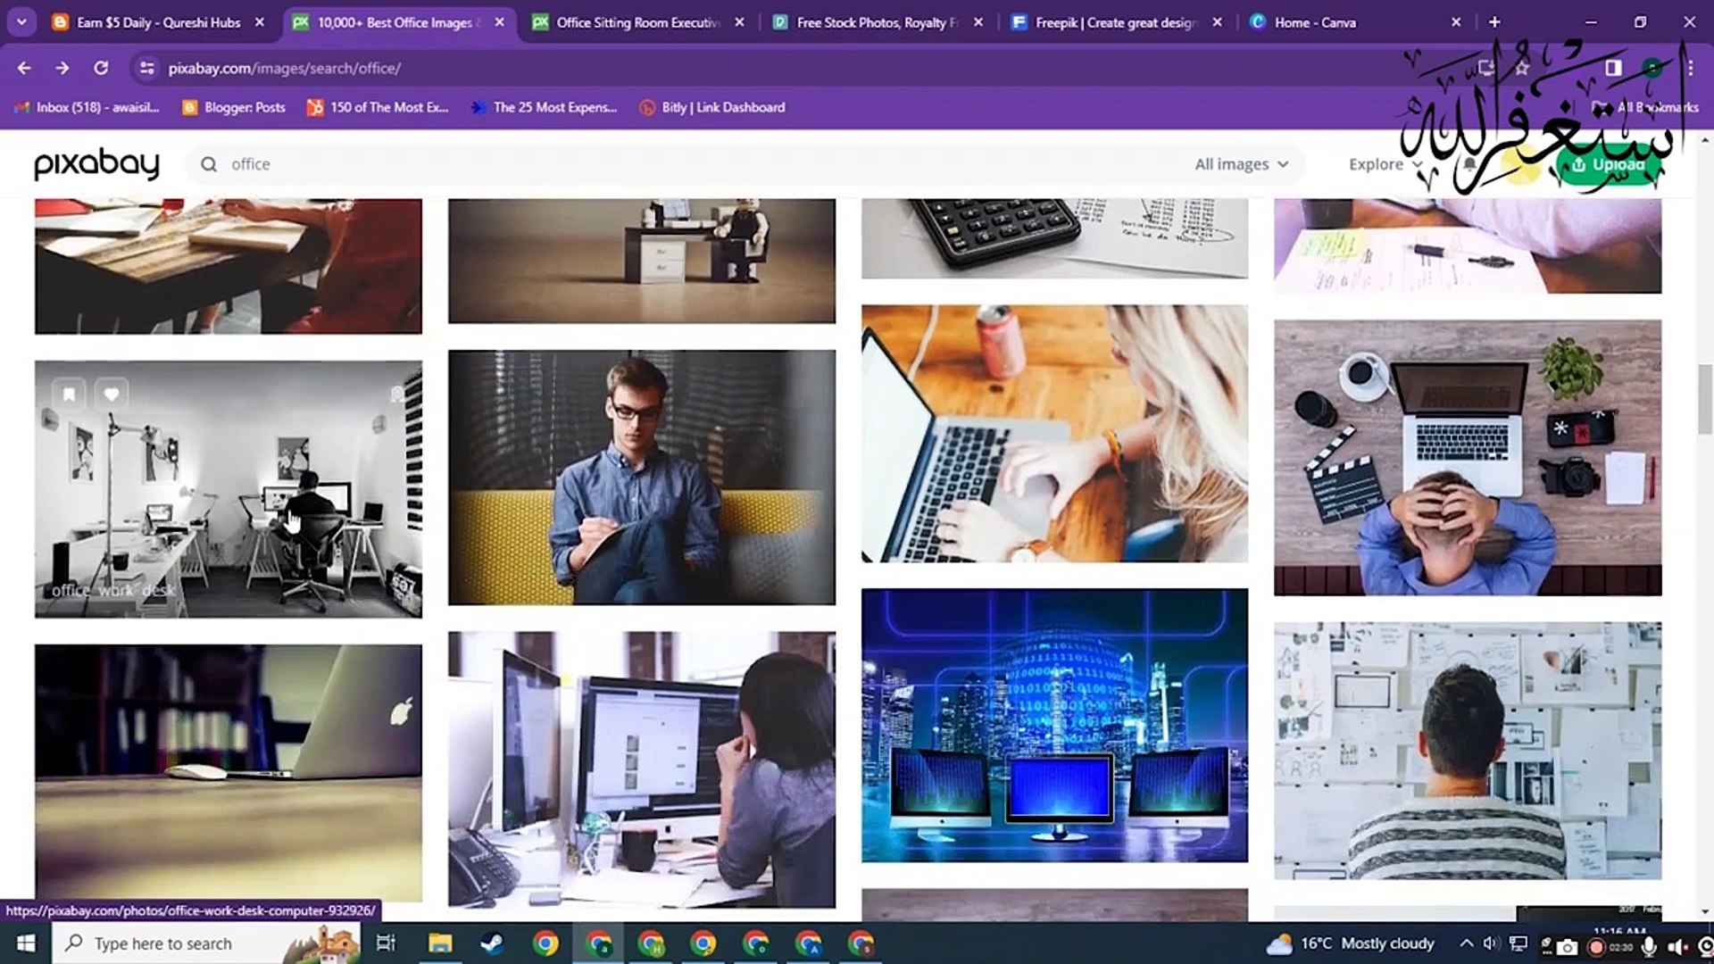
Task: Toggle the bookmark star for the current page
Action: pos(1522,68)
